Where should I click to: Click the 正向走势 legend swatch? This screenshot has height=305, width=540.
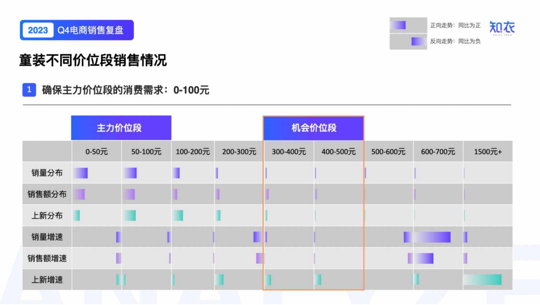pyautogui.click(x=408, y=25)
